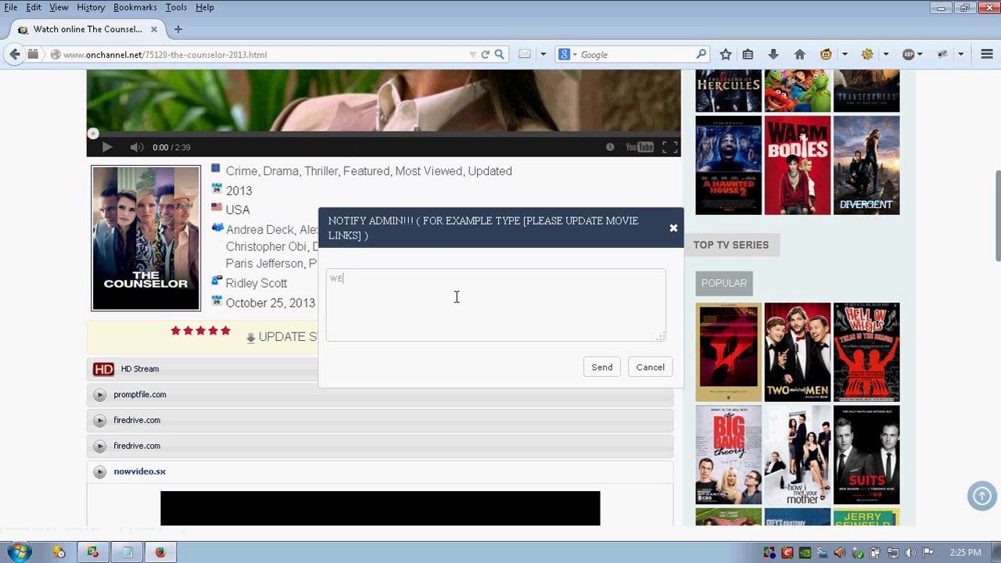Click Cancel in the notify admin dialog
The height and width of the screenshot is (563, 1001).
coord(650,368)
